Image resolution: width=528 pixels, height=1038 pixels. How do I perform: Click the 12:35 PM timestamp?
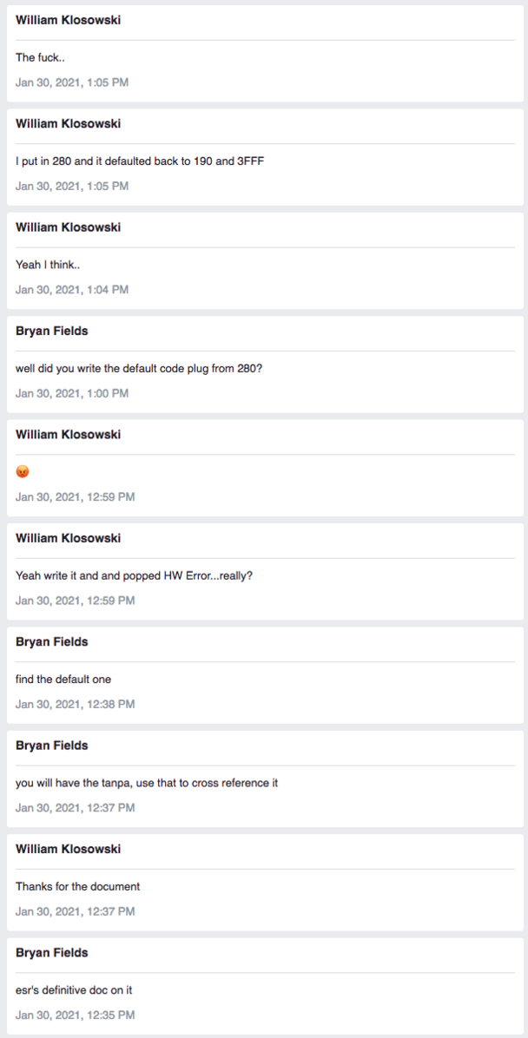click(76, 1015)
